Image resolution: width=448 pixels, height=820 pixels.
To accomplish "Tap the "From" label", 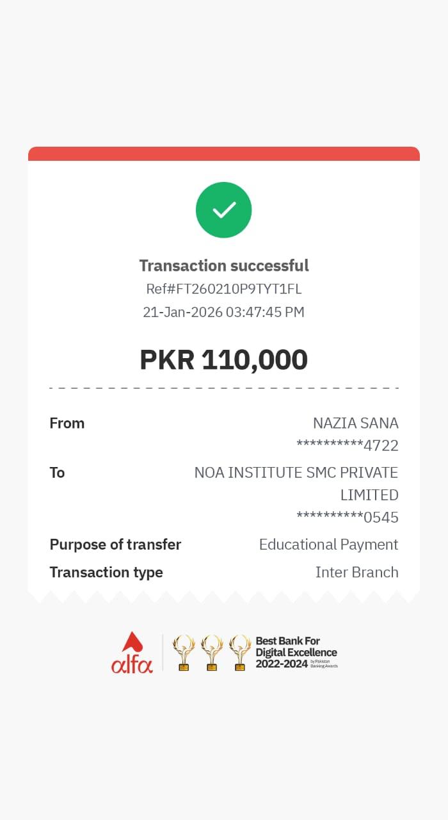I will pyautogui.click(x=67, y=423).
